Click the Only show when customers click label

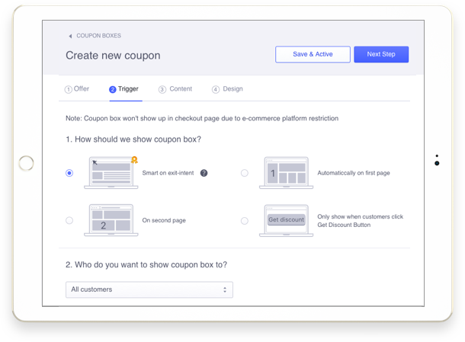coord(360,221)
